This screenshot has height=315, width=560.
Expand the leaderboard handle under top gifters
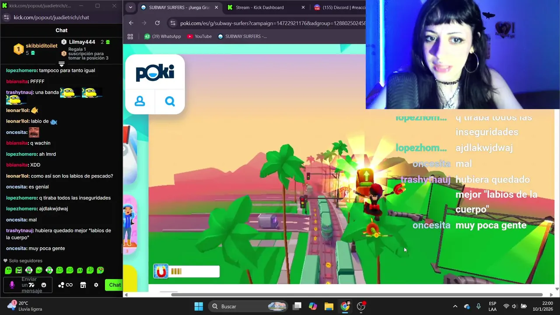[61, 64]
